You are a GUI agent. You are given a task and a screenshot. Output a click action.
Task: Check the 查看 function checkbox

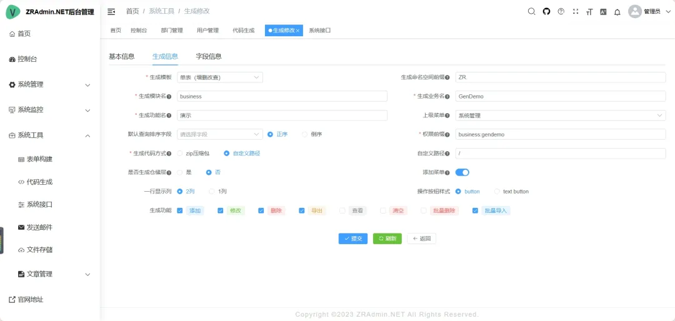tap(342, 211)
